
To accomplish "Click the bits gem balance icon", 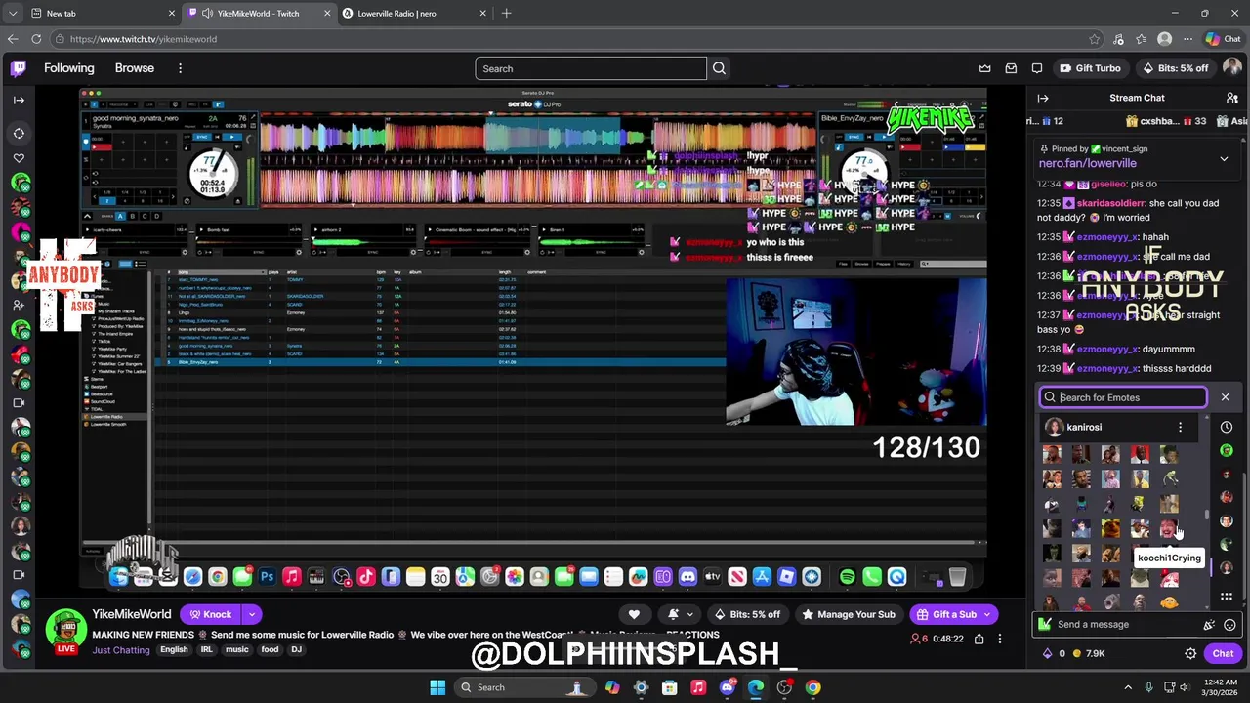I will [x=1048, y=653].
